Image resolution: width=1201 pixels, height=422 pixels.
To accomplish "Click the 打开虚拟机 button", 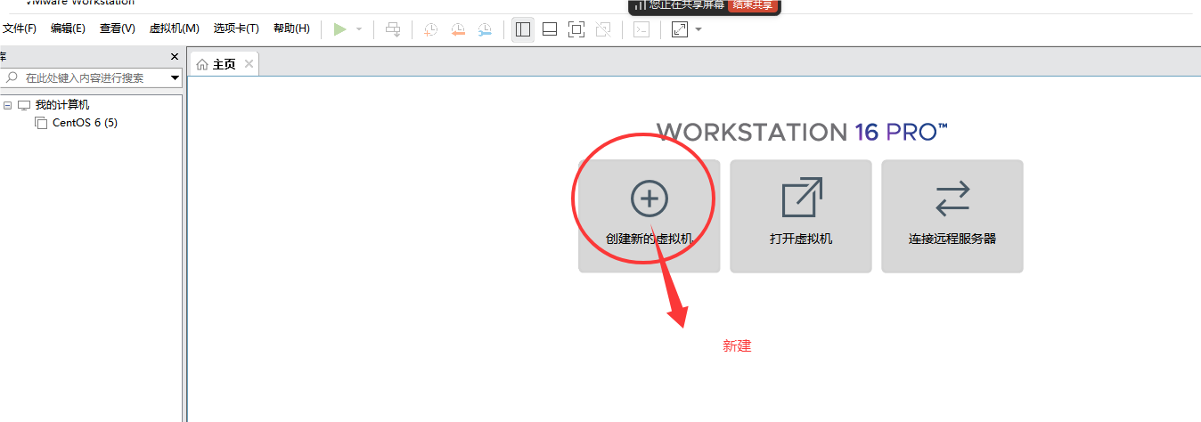I will tap(801, 216).
